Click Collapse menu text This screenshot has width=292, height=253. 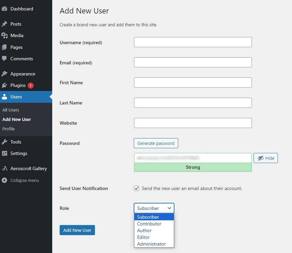click(25, 180)
